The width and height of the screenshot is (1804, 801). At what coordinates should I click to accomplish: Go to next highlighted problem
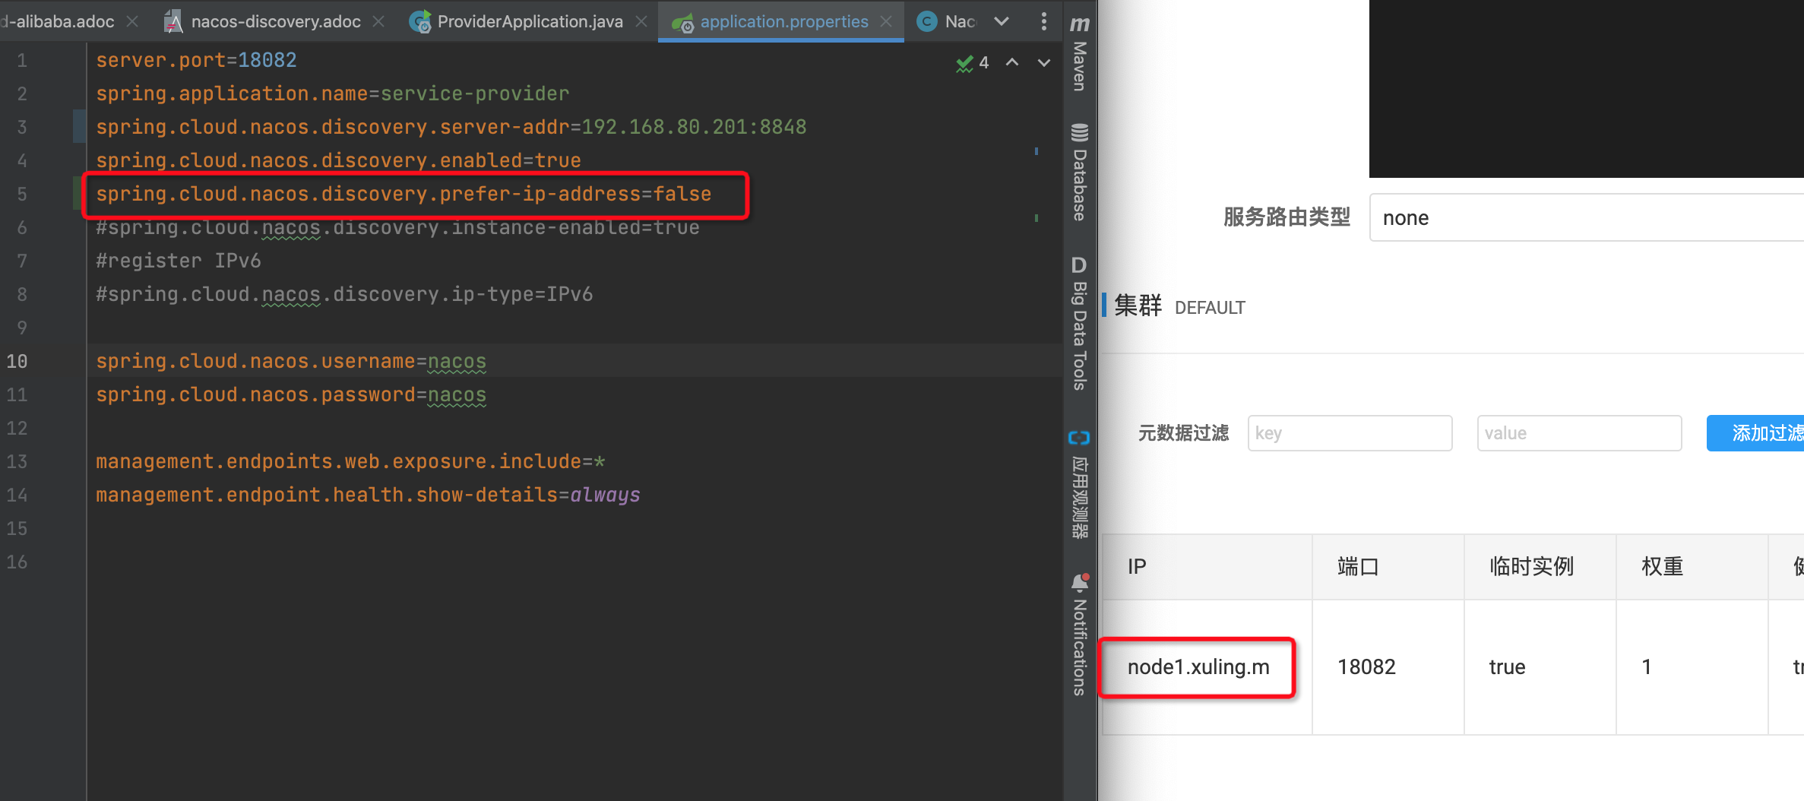[1044, 62]
